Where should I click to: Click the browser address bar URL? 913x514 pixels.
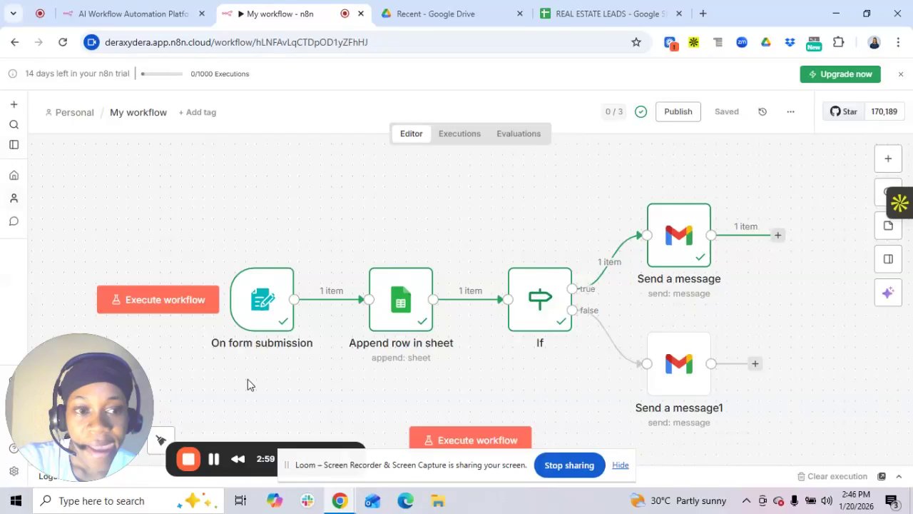(236, 42)
